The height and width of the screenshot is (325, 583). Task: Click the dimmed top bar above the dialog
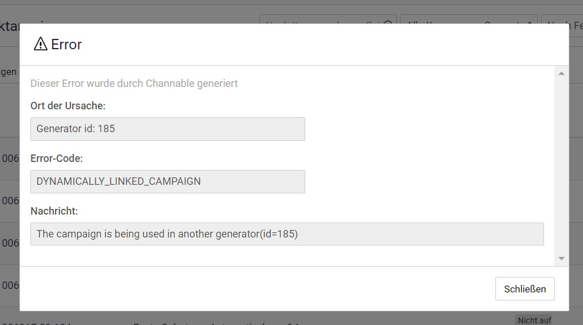291,2
